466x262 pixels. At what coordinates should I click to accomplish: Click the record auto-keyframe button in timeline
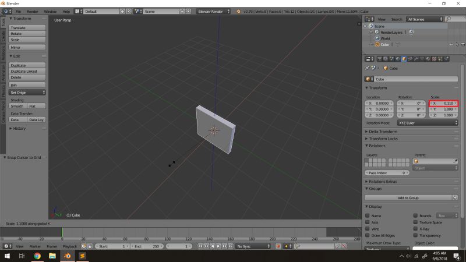coord(278,246)
